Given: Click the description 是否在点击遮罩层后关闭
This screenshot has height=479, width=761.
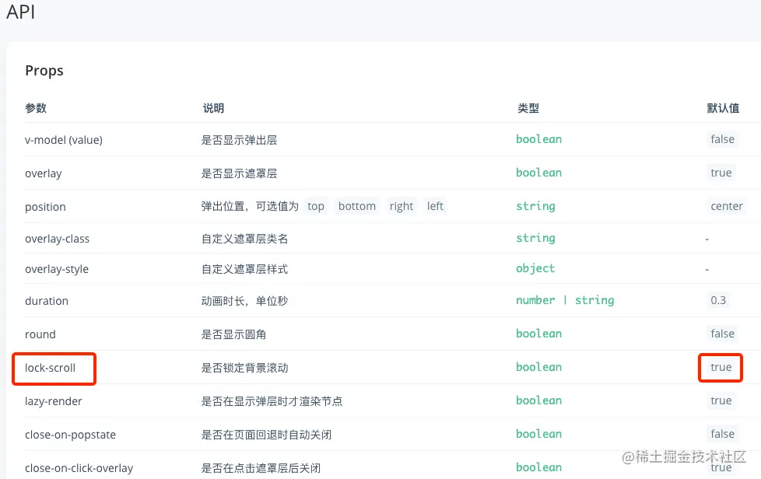Looking at the screenshot, I should [x=261, y=468].
